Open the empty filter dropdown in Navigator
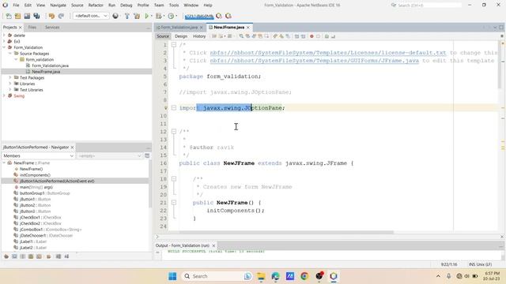 click(109, 156)
